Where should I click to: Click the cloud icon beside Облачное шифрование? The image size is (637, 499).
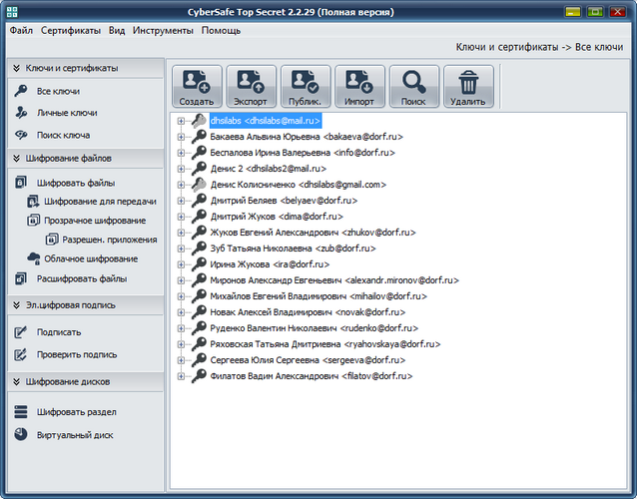(x=33, y=258)
